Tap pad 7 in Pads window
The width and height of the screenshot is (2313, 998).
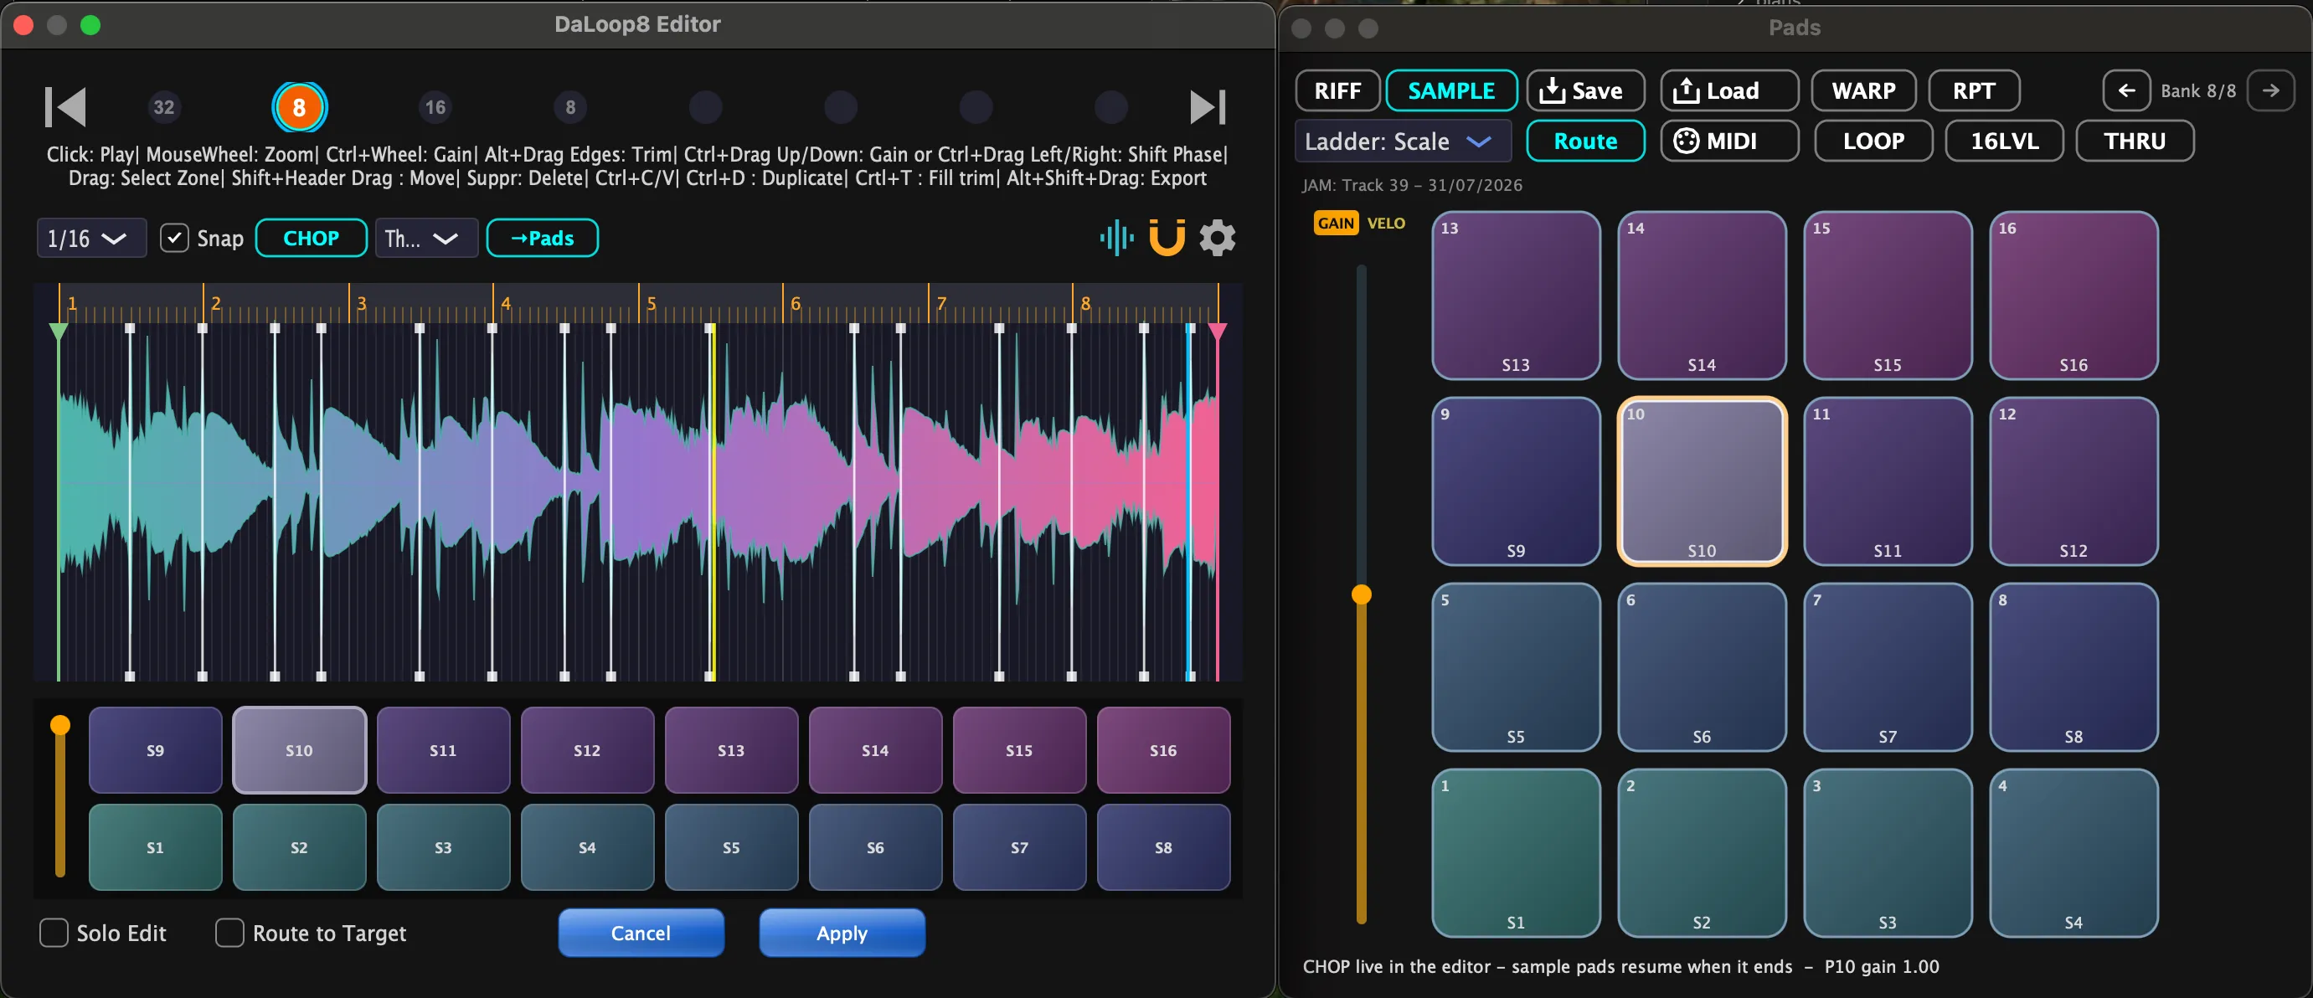[1888, 666]
